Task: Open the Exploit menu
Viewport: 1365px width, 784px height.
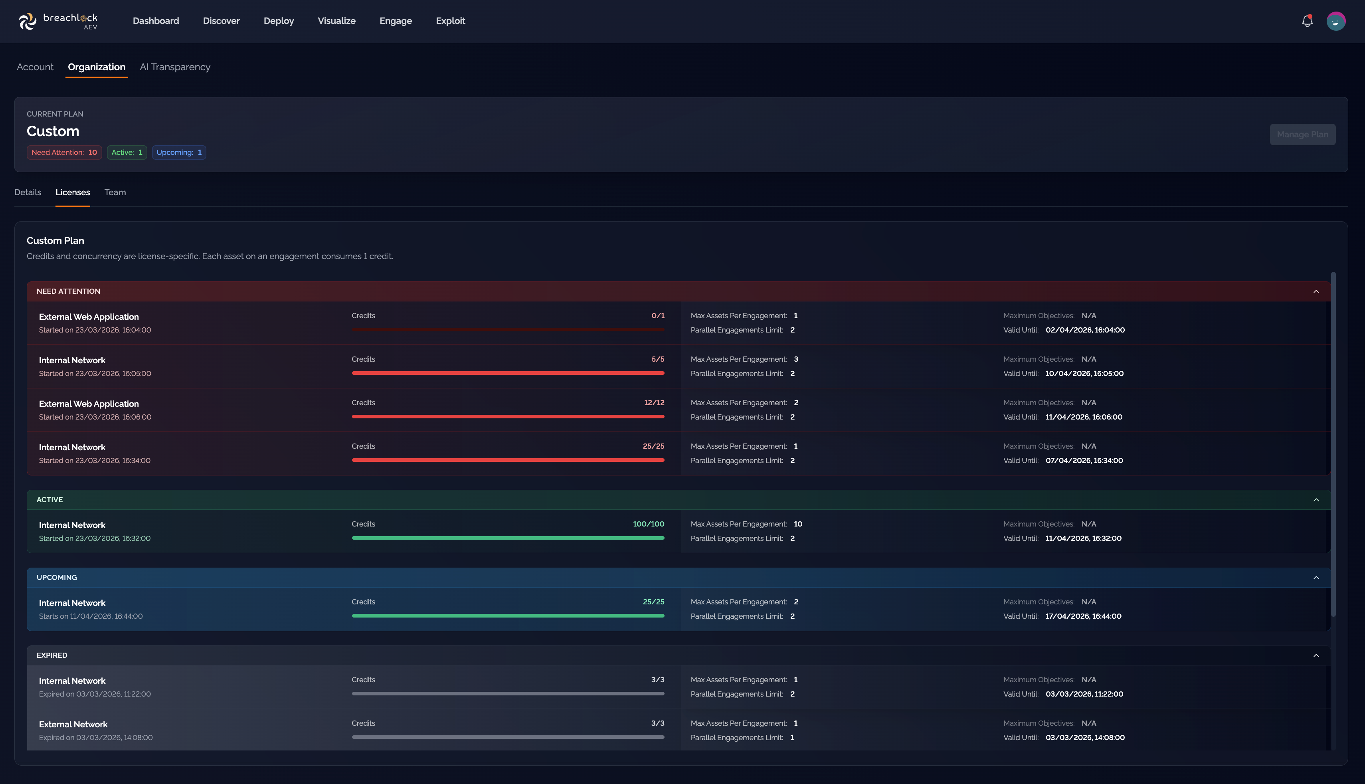Action: pyautogui.click(x=451, y=21)
